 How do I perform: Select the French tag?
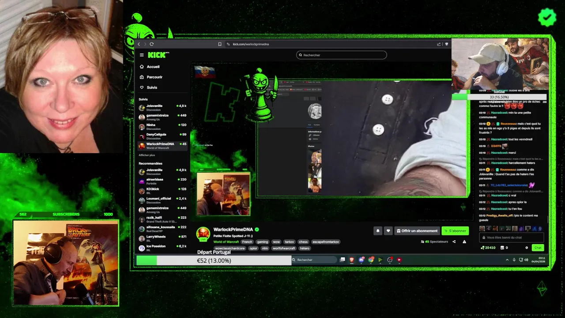[247, 242]
